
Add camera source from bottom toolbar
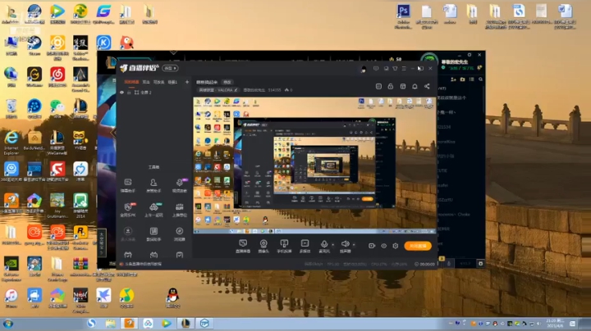[x=263, y=246]
